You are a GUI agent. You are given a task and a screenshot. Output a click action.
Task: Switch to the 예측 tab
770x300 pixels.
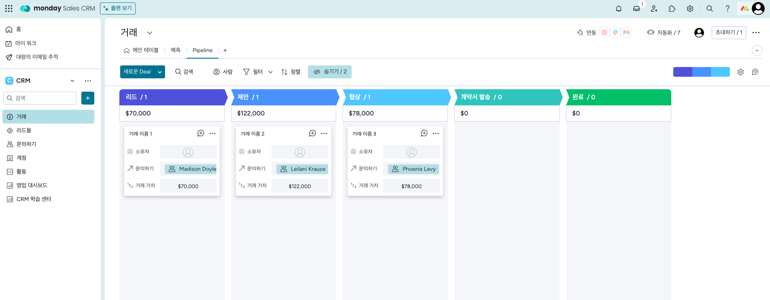pos(176,50)
